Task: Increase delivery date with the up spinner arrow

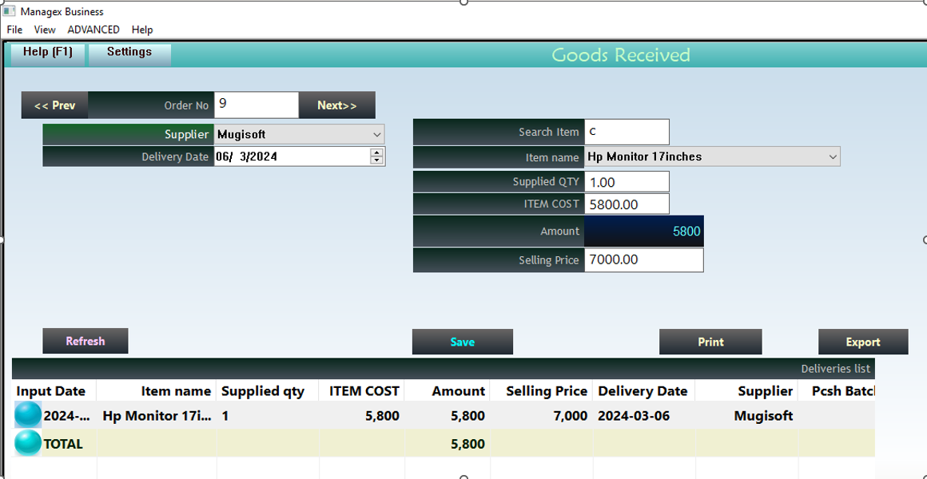Action: click(377, 152)
